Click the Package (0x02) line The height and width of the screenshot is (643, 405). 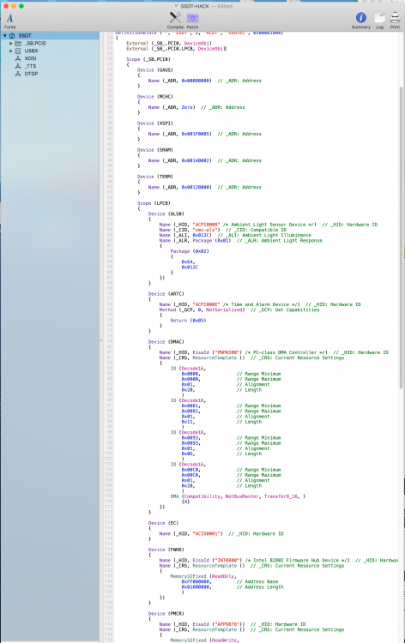(190, 251)
